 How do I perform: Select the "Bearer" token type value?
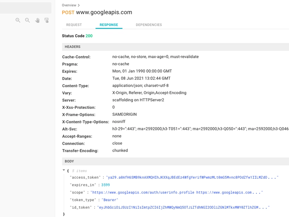click(110, 200)
